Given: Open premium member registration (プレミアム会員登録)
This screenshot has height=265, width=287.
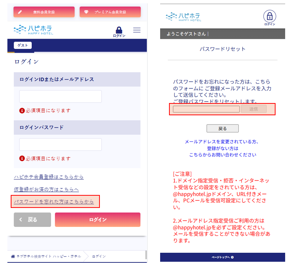Looking at the screenshot, I should (x=110, y=12).
